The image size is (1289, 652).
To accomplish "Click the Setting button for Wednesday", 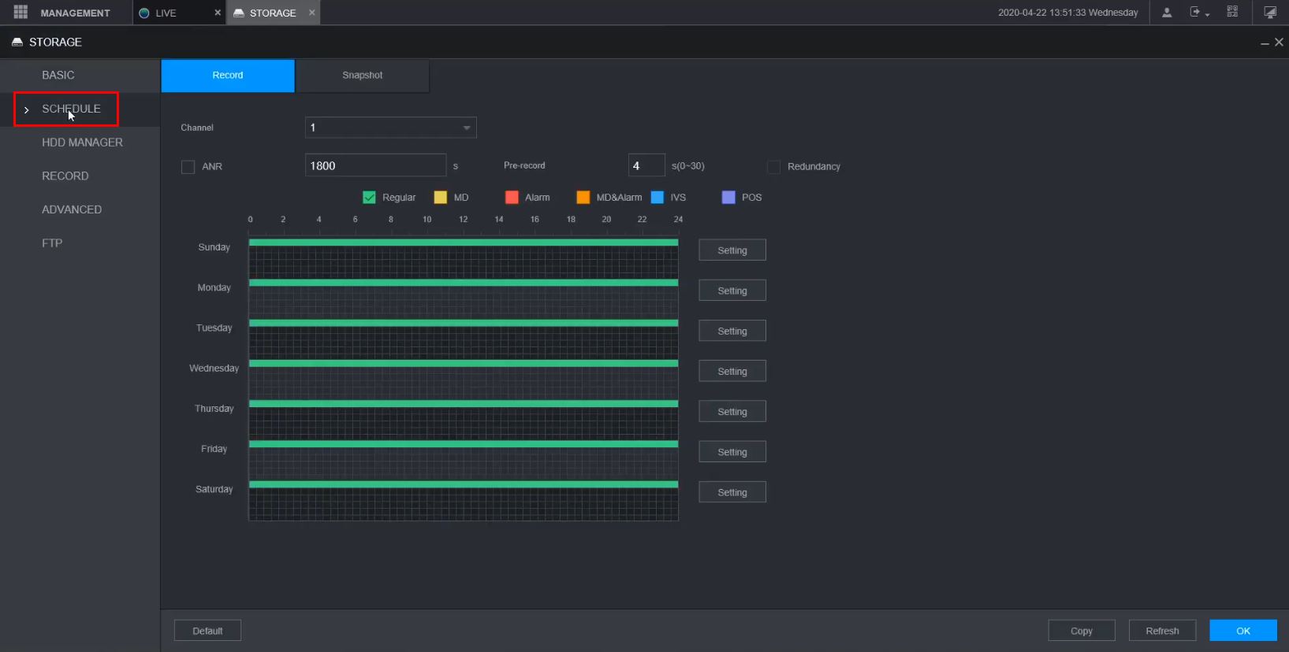I will [732, 372].
